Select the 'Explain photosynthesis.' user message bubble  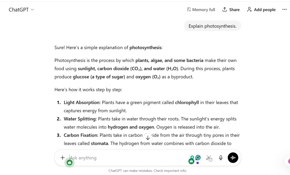212,26
